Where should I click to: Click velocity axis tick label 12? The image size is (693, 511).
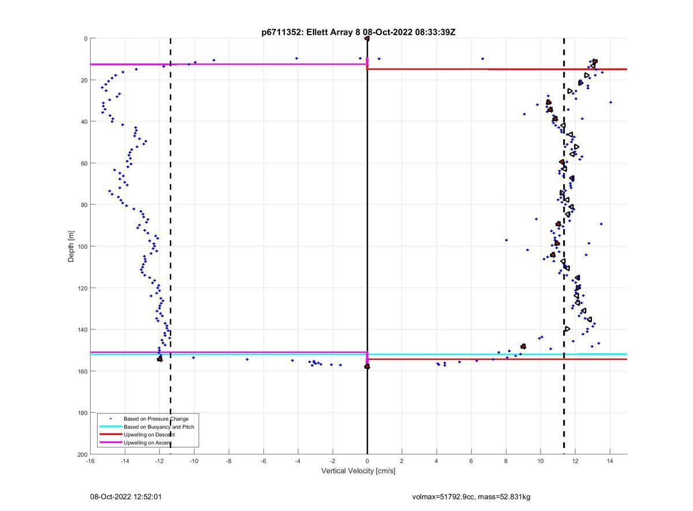point(575,461)
